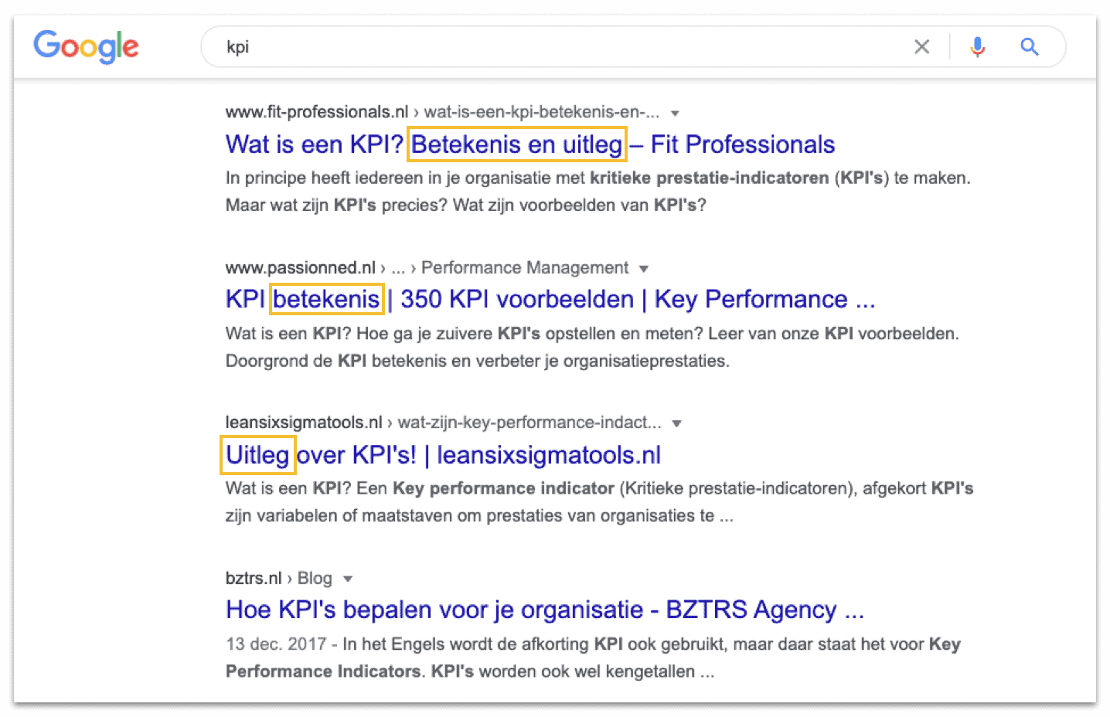
Task: Clear the search box with the X icon
Action: 921,47
